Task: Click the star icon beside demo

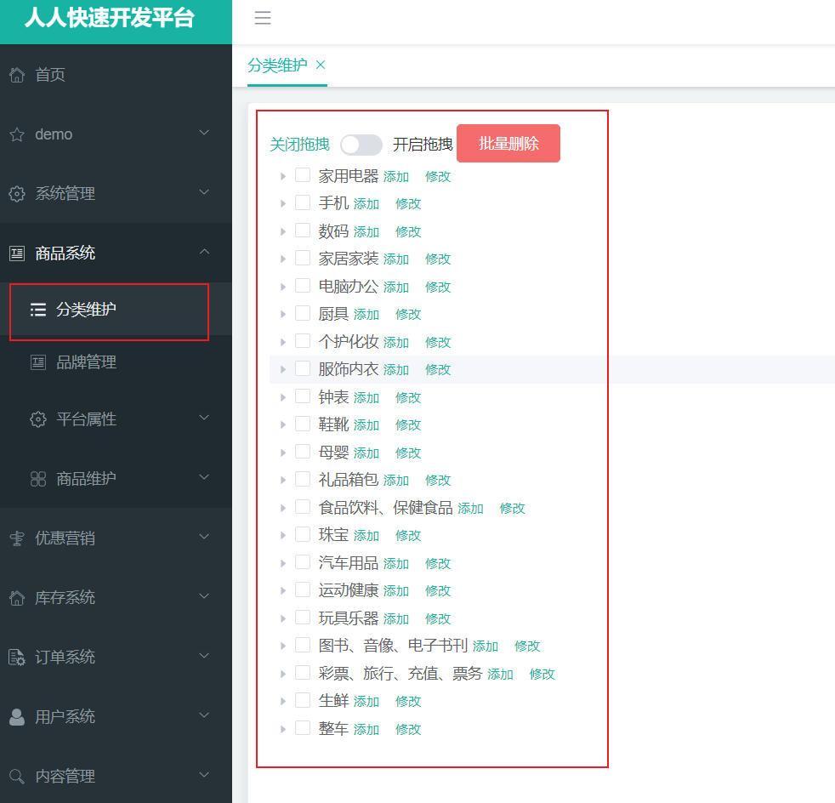Action: (x=17, y=134)
